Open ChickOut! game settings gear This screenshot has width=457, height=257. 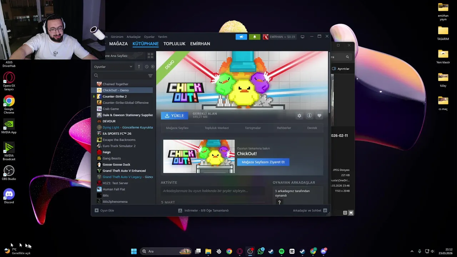(299, 116)
